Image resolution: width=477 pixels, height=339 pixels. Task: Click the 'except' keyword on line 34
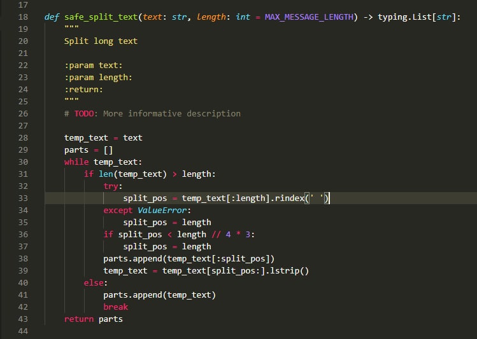pos(118,211)
